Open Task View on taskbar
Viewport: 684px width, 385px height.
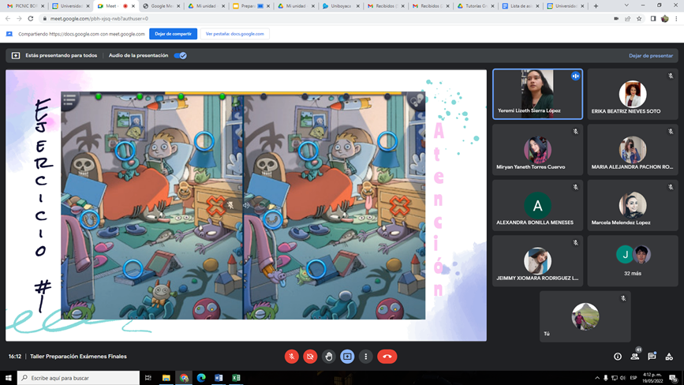point(148,378)
